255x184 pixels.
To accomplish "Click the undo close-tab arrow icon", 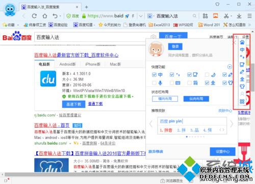I will (55, 16).
